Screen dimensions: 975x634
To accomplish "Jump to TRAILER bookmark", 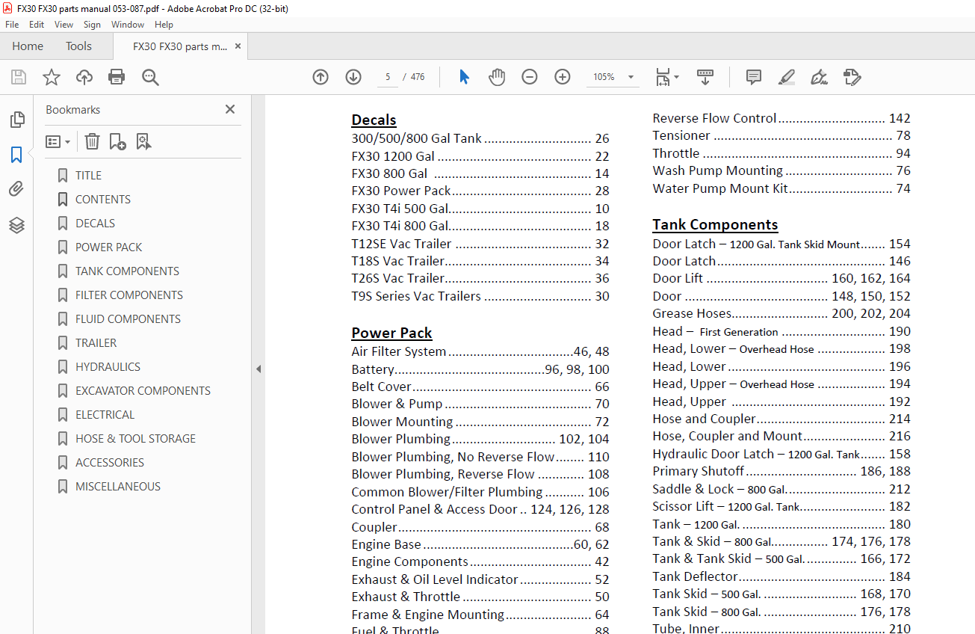I will [96, 343].
